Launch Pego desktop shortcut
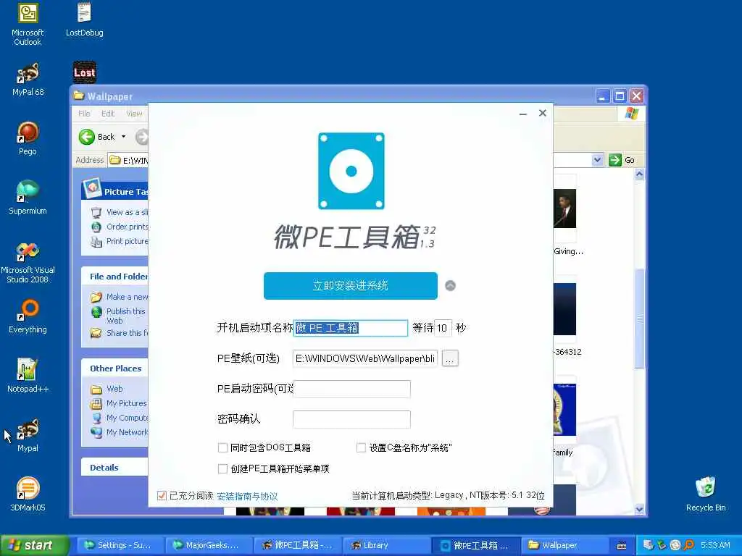The width and height of the screenshot is (742, 556). pos(28,138)
